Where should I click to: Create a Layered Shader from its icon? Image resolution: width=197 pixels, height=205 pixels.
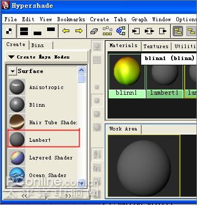(17, 157)
